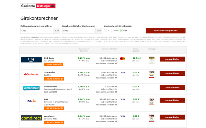Click the comdirect logo
206x128 pixels.
point(31,118)
